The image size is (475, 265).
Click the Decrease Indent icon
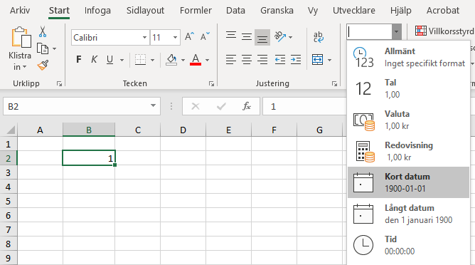pyautogui.click(x=279, y=60)
